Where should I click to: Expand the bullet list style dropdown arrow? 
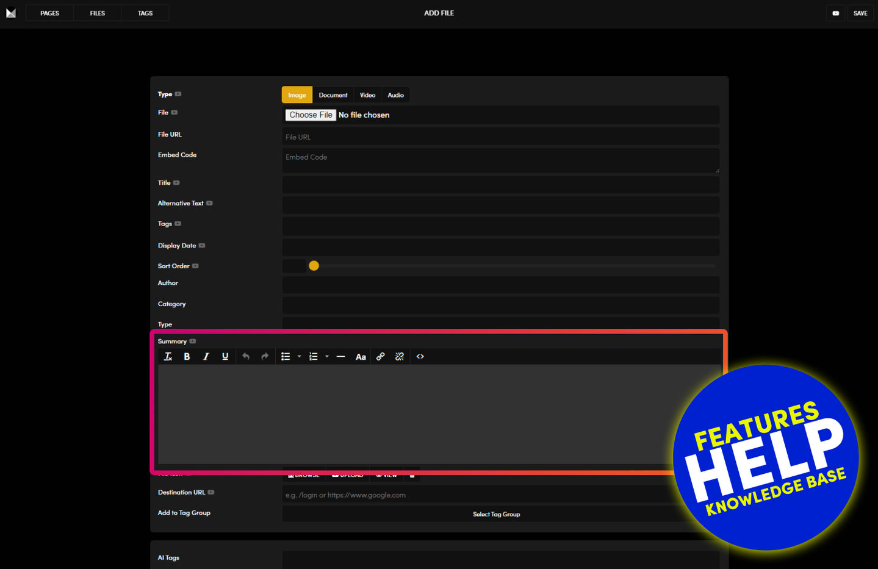[x=299, y=357]
